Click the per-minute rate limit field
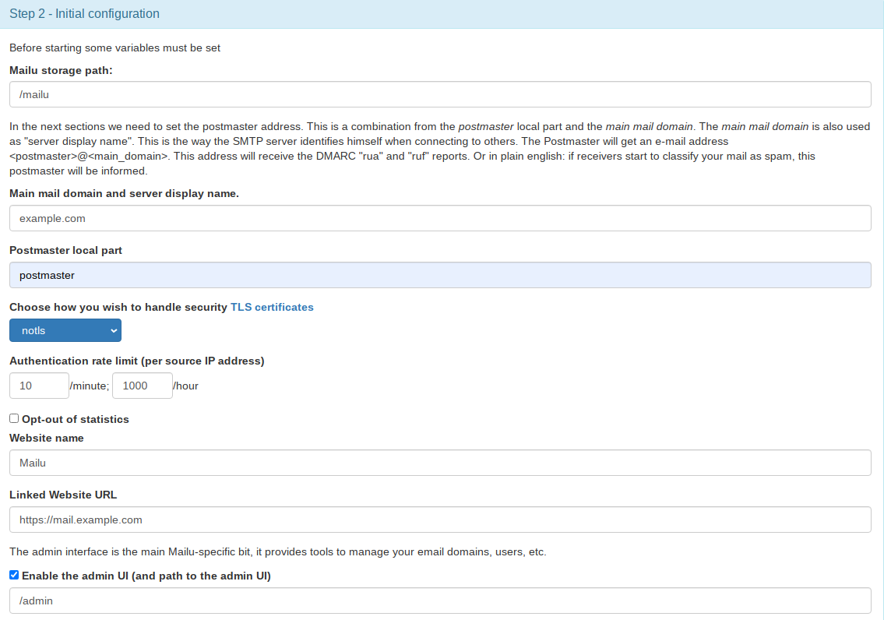The height and width of the screenshot is (620, 884). (x=39, y=386)
